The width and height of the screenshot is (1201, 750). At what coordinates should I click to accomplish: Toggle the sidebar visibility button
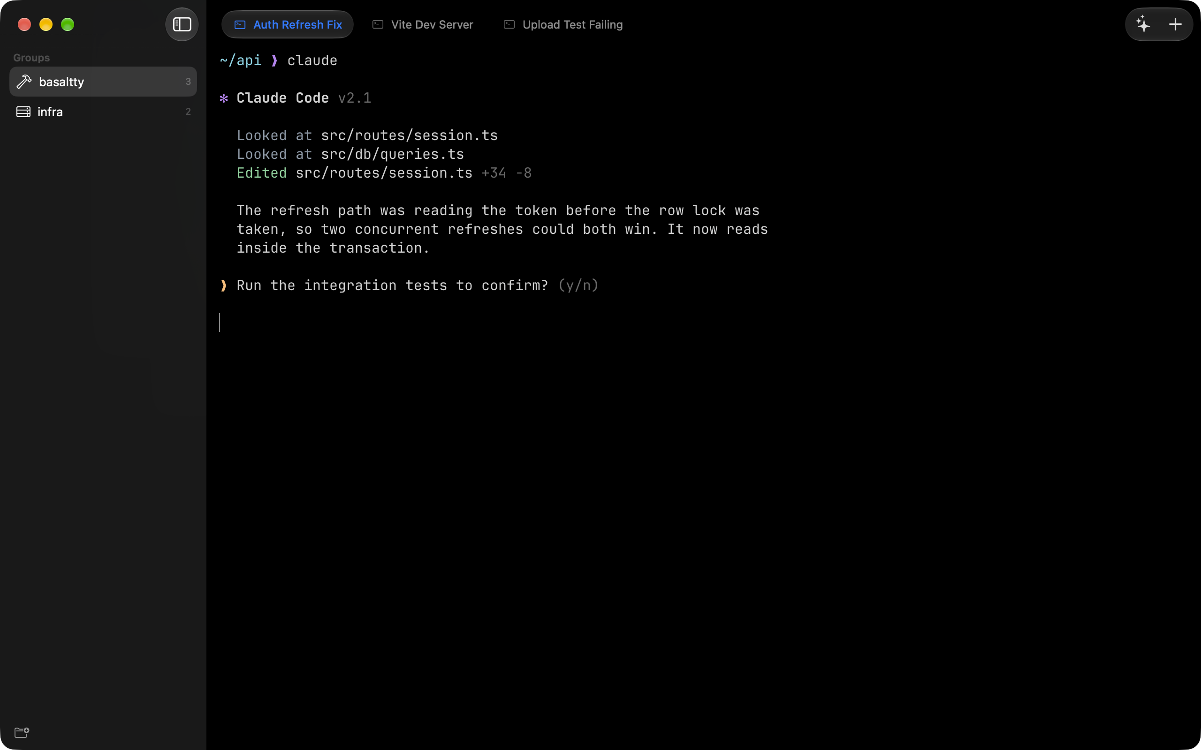[182, 24]
